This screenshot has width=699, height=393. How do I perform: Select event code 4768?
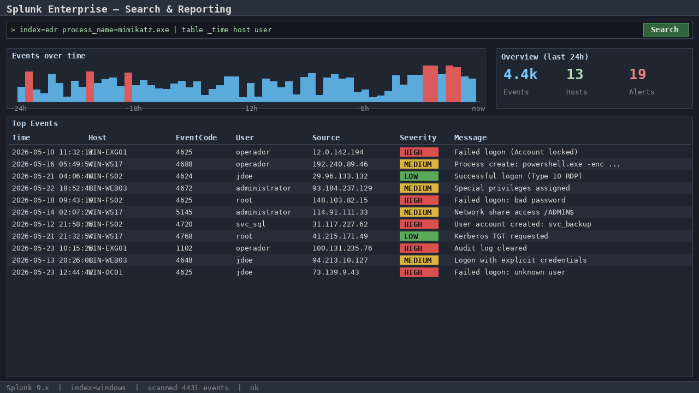(x=184, y=236)
